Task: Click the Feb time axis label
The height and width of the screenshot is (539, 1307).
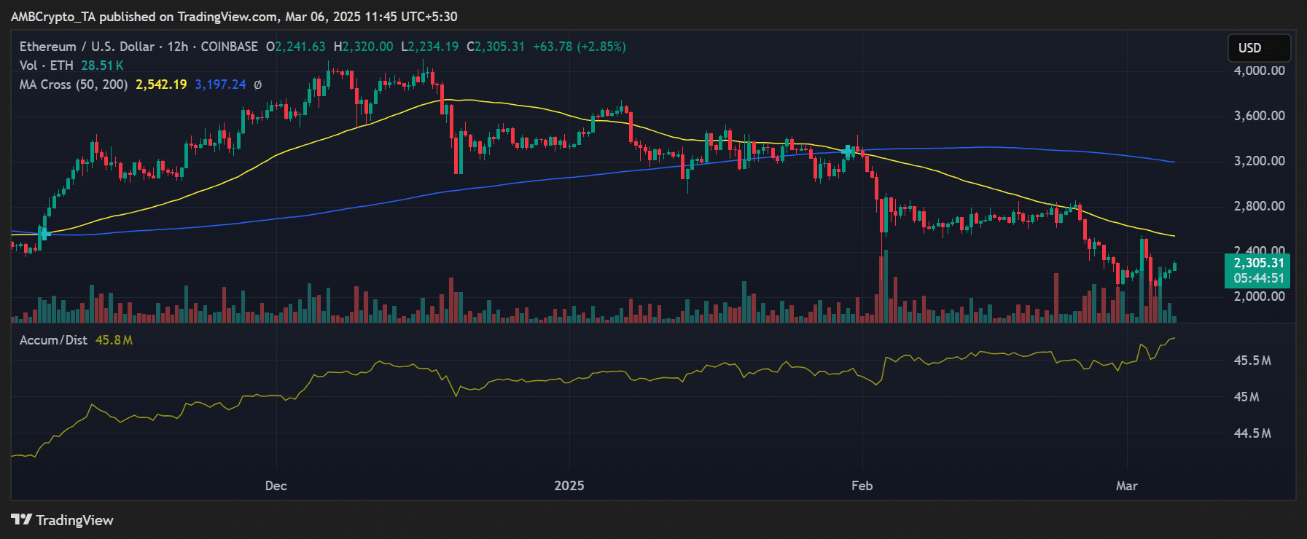Action: point(862,486)
